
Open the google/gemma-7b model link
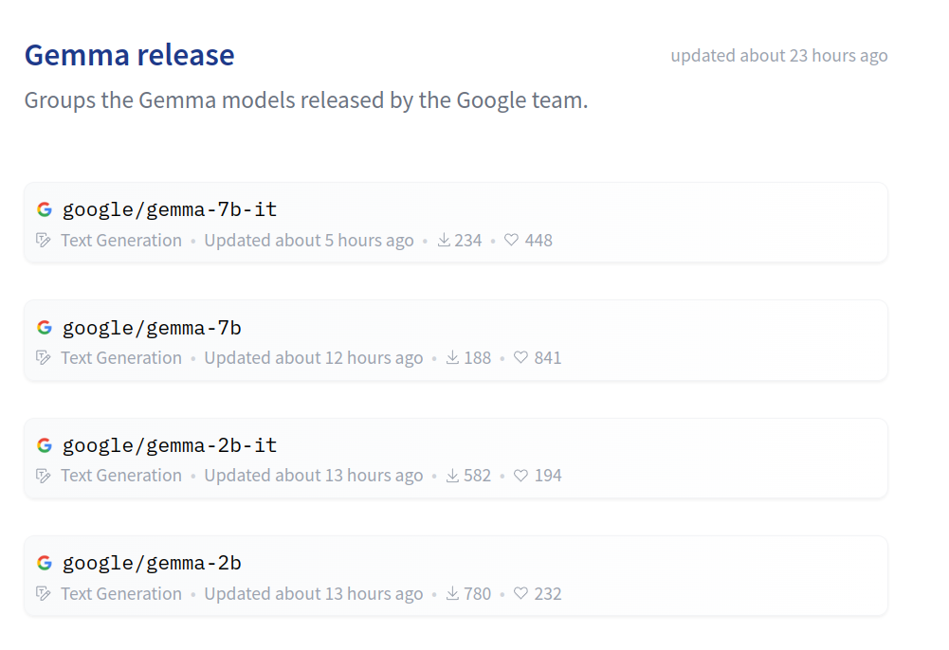click(152, 328)
